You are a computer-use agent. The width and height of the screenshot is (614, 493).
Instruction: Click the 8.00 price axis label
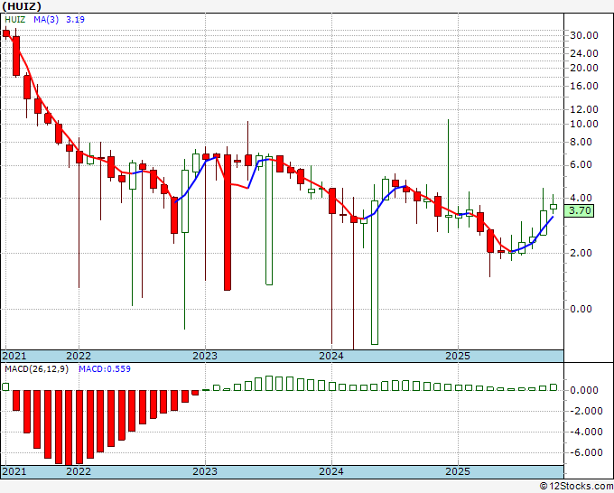tap(581, 142)
